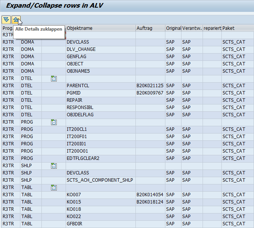
Task: Click the expand all details toolbar icon
Action: coord(6,20)
